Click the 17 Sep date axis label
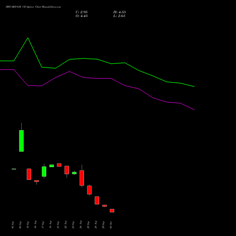Image resolution: width=236 pixels, height=236 pixels. pyautogui.click(x=43, y=225)
